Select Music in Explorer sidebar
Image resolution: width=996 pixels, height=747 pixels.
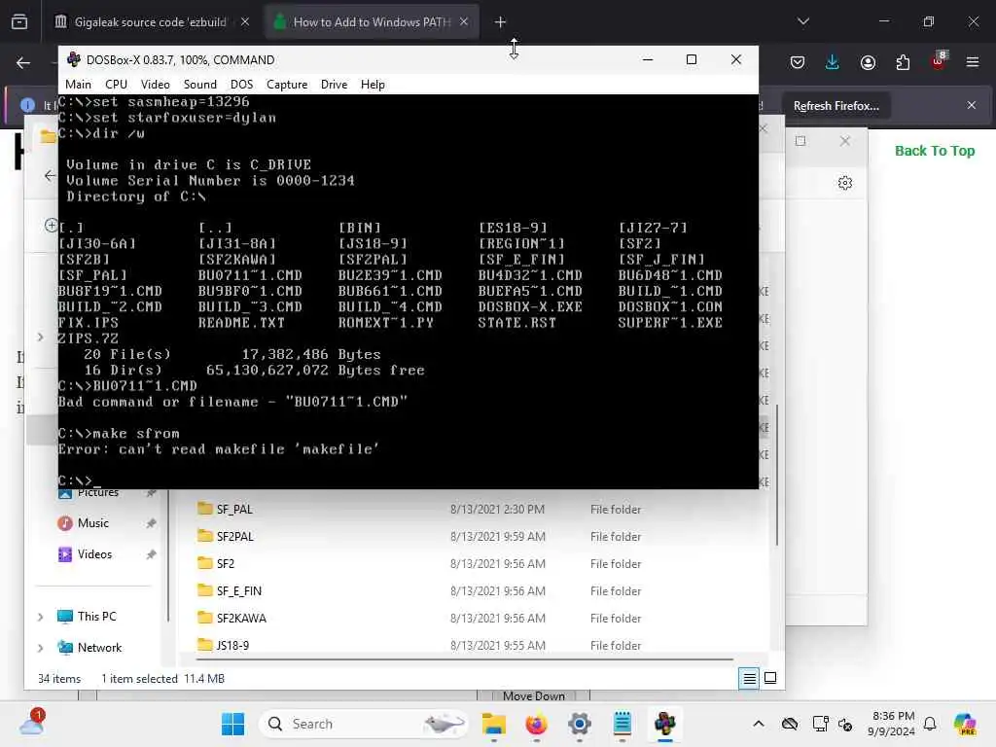point(92,522)
